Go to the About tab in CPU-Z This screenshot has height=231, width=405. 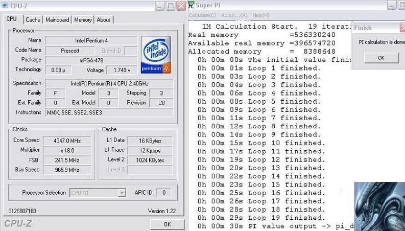click(104, 20)
